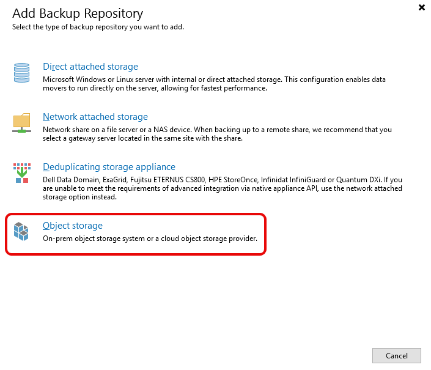
Task: Click the Microsoft Windows or Linux server description
Action: pyautogui.click(x=214, y=80)
